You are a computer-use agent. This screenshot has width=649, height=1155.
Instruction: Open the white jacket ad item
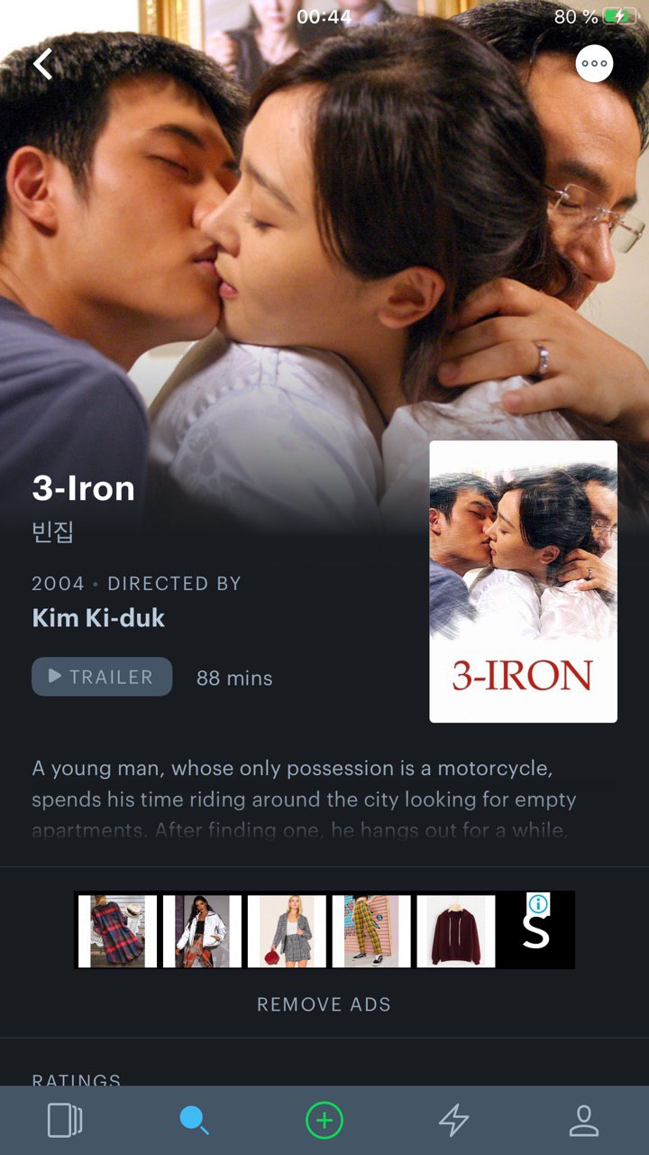coord(202,930)
